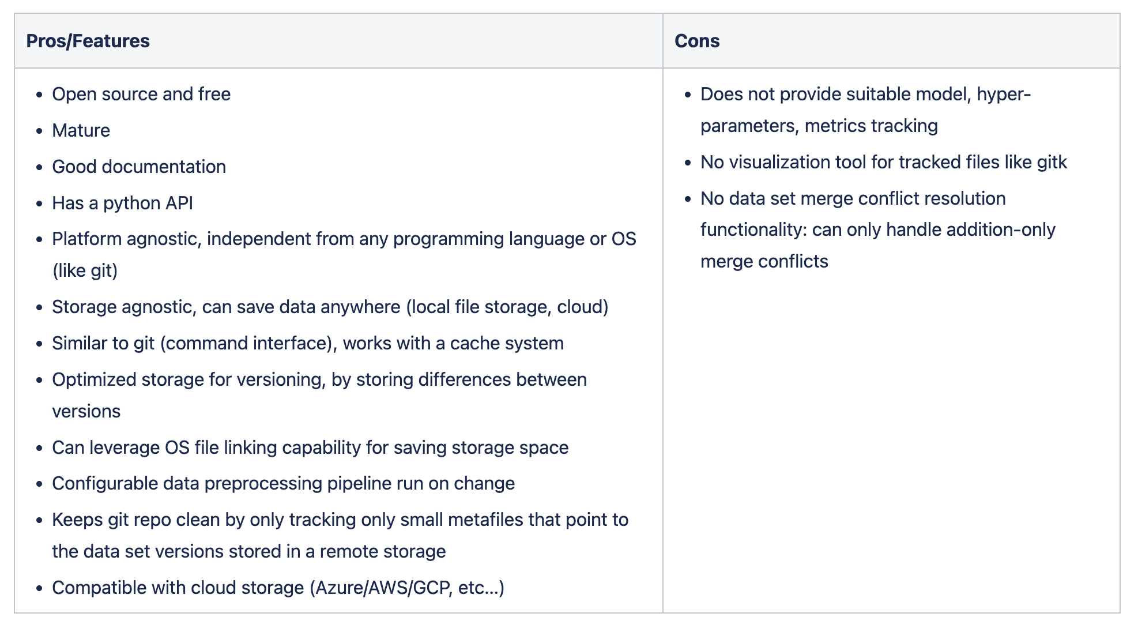1138x632 pixels.
Task: Select the 'Has a python API' item
Action: click(122, 203)
